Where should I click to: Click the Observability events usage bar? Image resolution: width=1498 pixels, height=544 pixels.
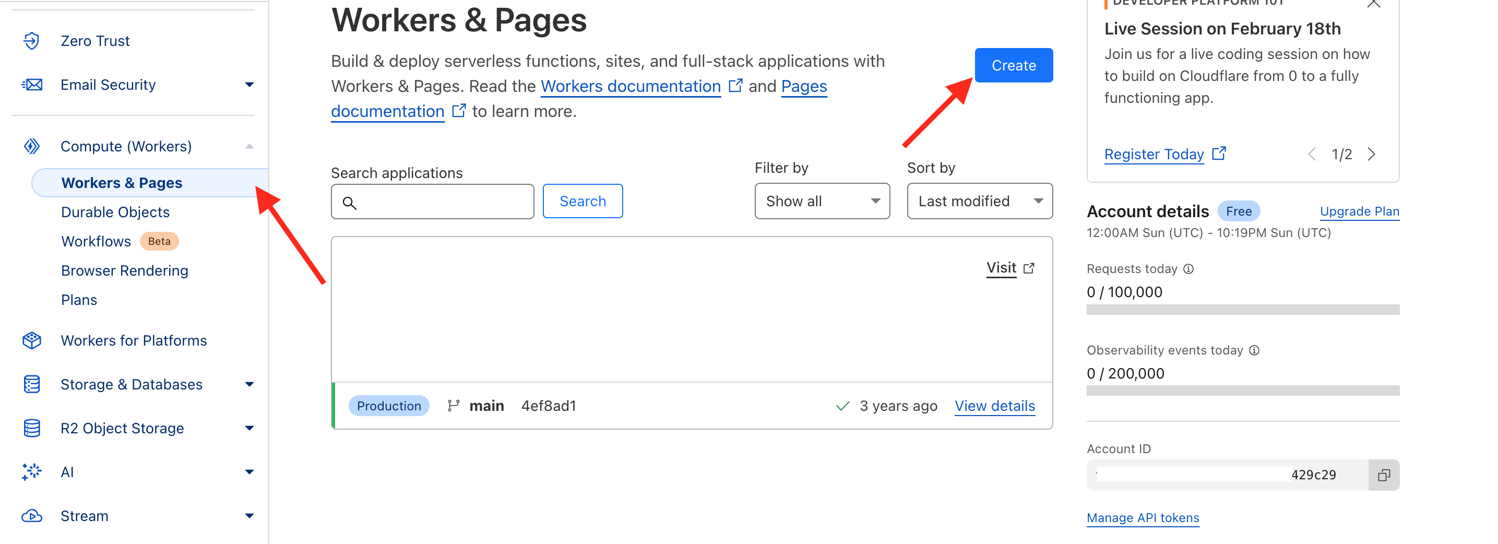pos(1243,391)
